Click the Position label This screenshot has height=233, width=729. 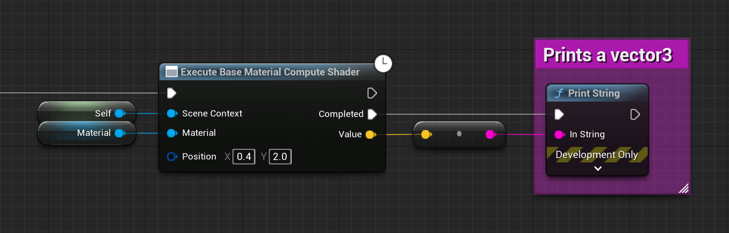pyautogui.click(x=199, y=157)
